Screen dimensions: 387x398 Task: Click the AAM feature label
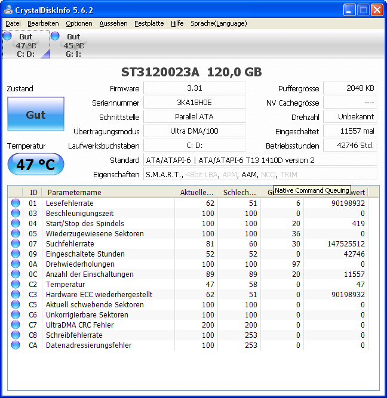point(249,175)
